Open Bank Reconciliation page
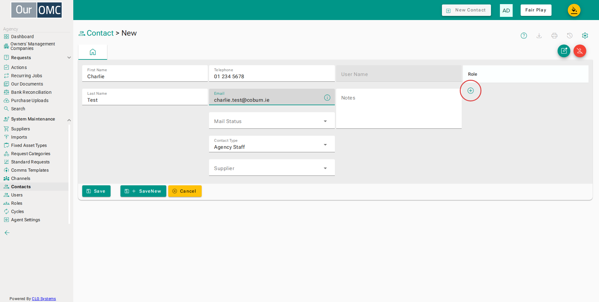The image size is (599, 302). point(31,92)
